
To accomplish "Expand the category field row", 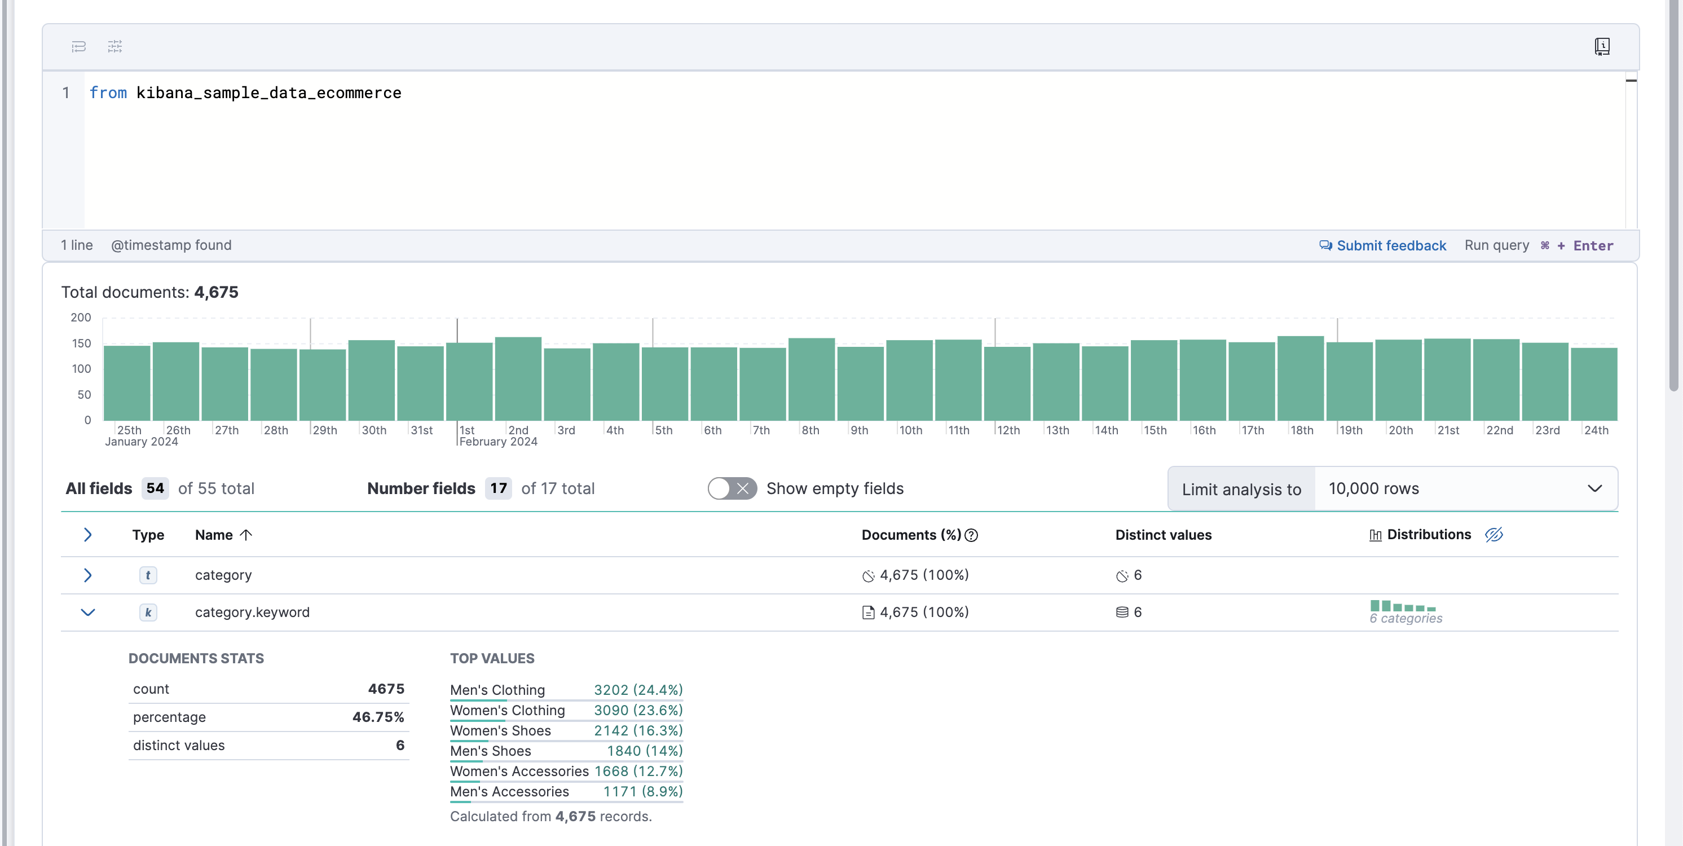I will [x=87, y=575].
